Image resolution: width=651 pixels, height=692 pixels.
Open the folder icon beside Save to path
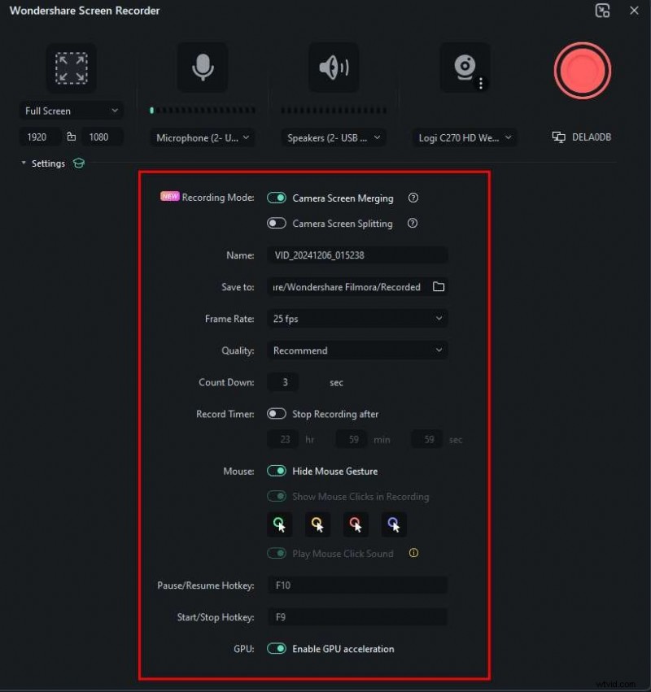[439, 286]
